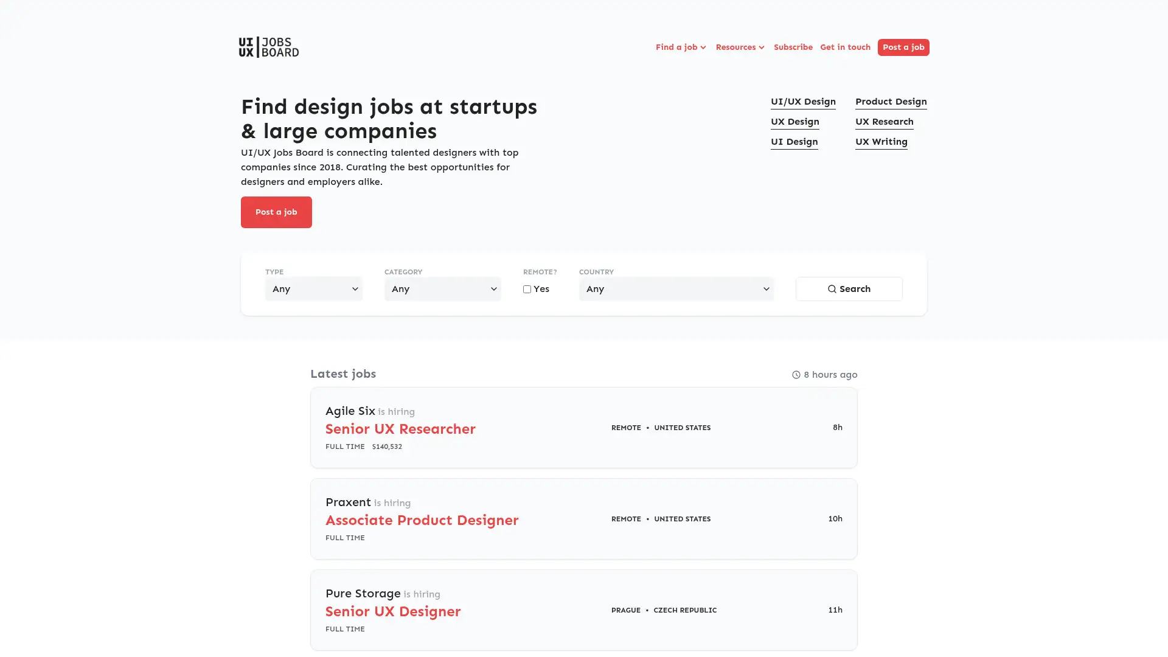Expand the Find a job menu

pyautogui.click(x=680, y=47)
